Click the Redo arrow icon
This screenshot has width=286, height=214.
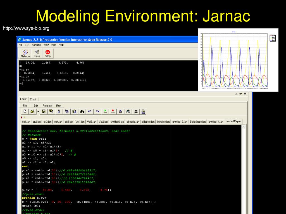pyautogui.click(x=97, y=111)
